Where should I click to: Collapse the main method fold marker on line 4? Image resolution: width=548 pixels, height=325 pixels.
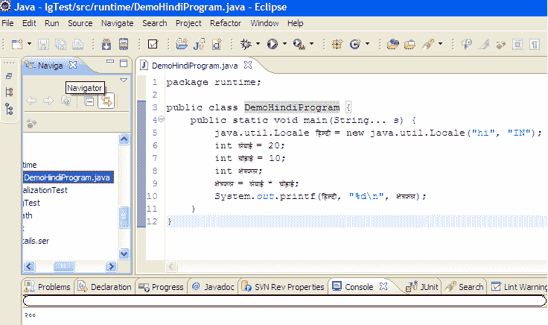pyautogui.click(x=161, y=119)
